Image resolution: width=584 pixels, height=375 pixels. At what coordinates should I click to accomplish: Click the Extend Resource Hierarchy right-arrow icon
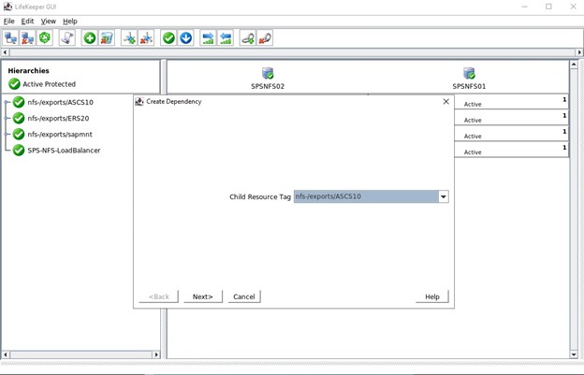[x=208, y=38]
